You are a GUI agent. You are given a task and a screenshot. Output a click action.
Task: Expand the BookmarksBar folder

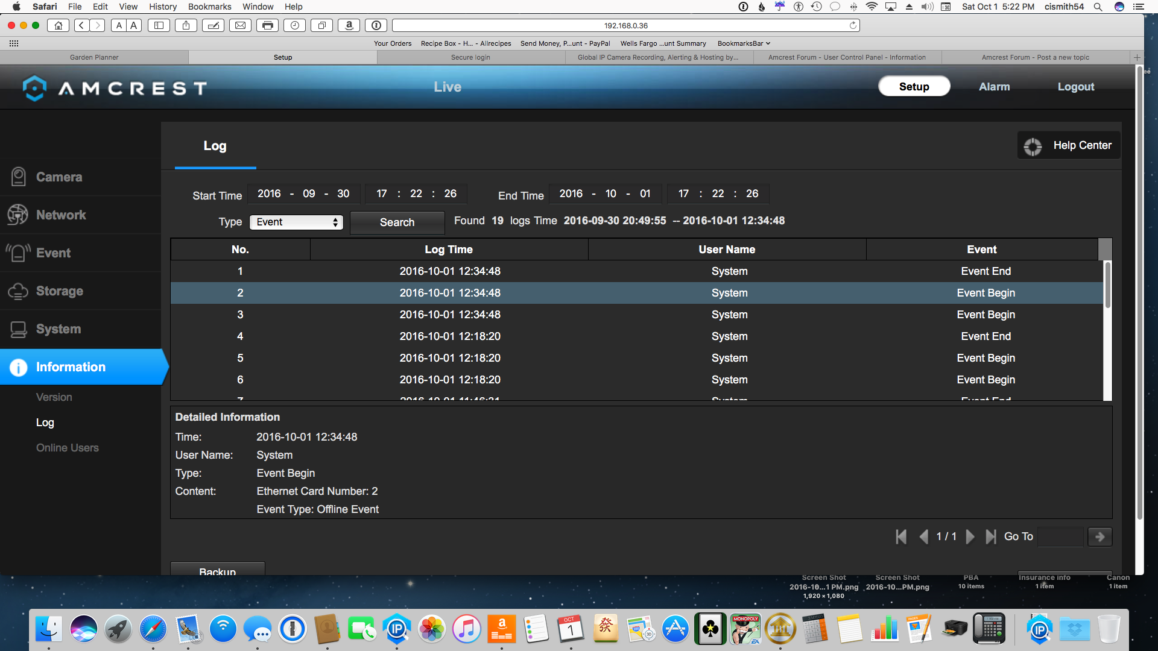(x=744, y=43)
